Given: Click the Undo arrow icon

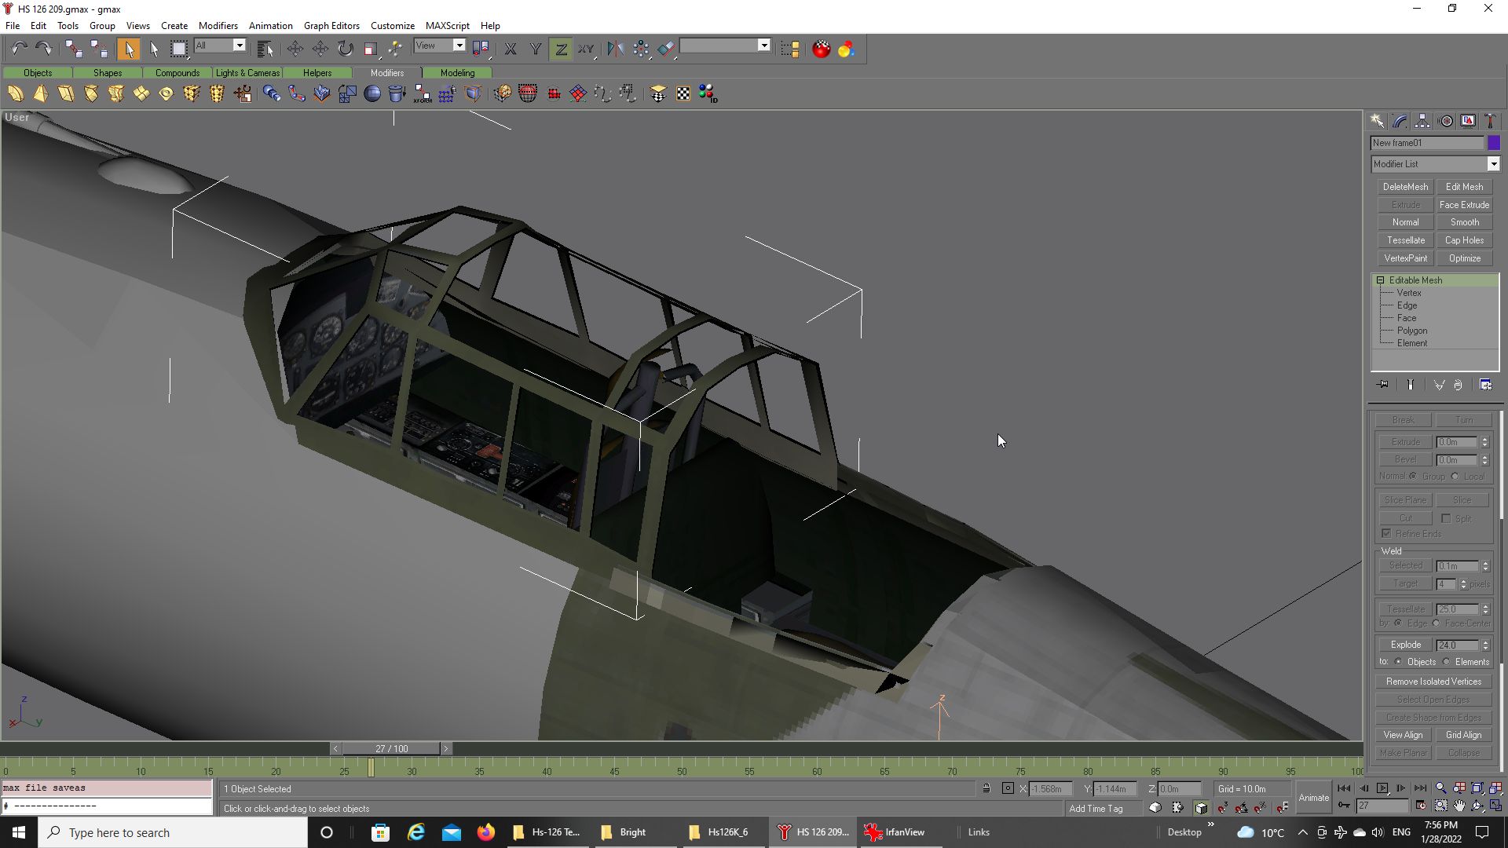Looking at the screenshot, I should pyautogui.click(x=19, y=49).
